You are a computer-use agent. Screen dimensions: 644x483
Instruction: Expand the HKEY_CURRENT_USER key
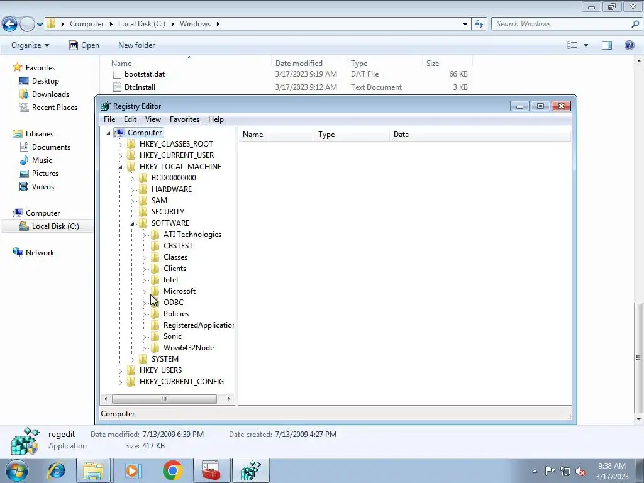[x=120, y=156]
